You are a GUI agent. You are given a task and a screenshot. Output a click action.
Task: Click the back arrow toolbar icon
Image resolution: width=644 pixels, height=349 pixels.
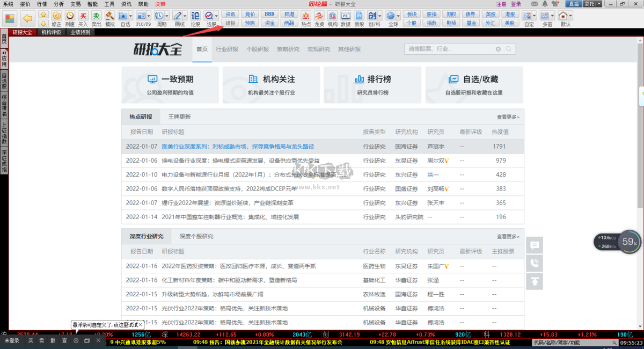pos(27,18)
